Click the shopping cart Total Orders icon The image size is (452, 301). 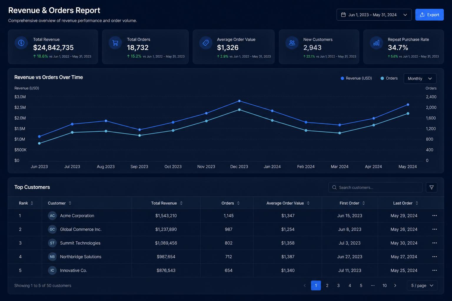click(115, 43)
